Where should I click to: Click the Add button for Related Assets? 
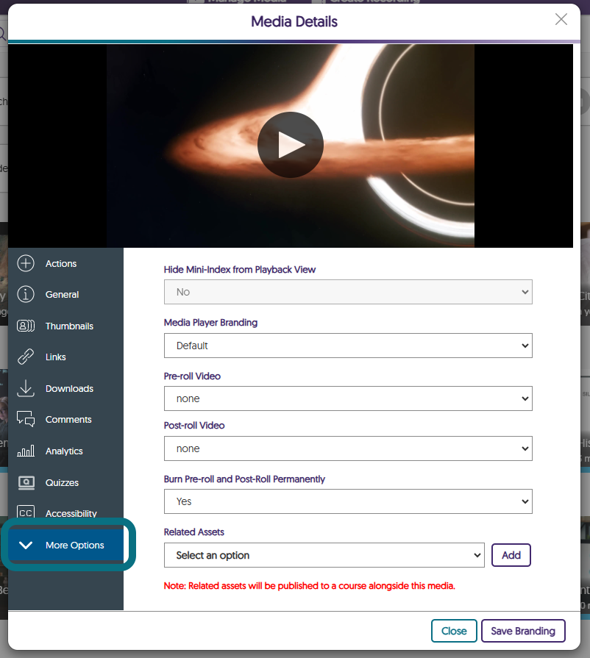pyautogui.click(x=511, y=555)
